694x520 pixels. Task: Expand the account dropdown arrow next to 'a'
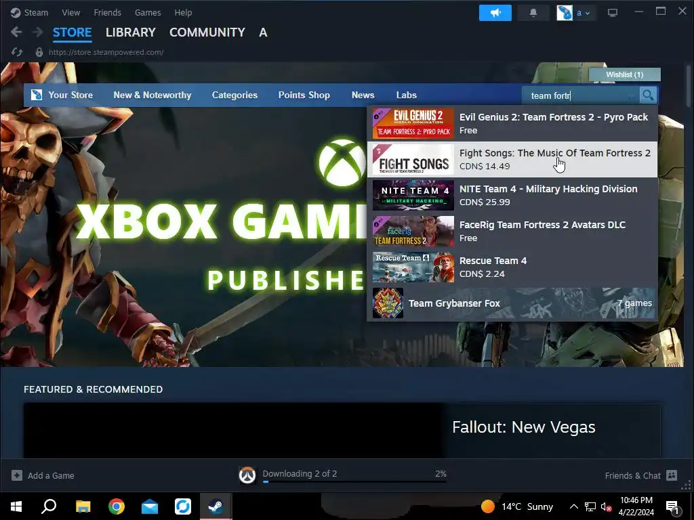point(588,14)
